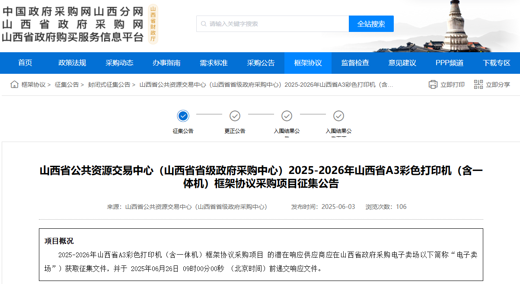Click the 山西省财政厅 red seal logo
Screen dimensions: 520x284
[x=152, y=24]
